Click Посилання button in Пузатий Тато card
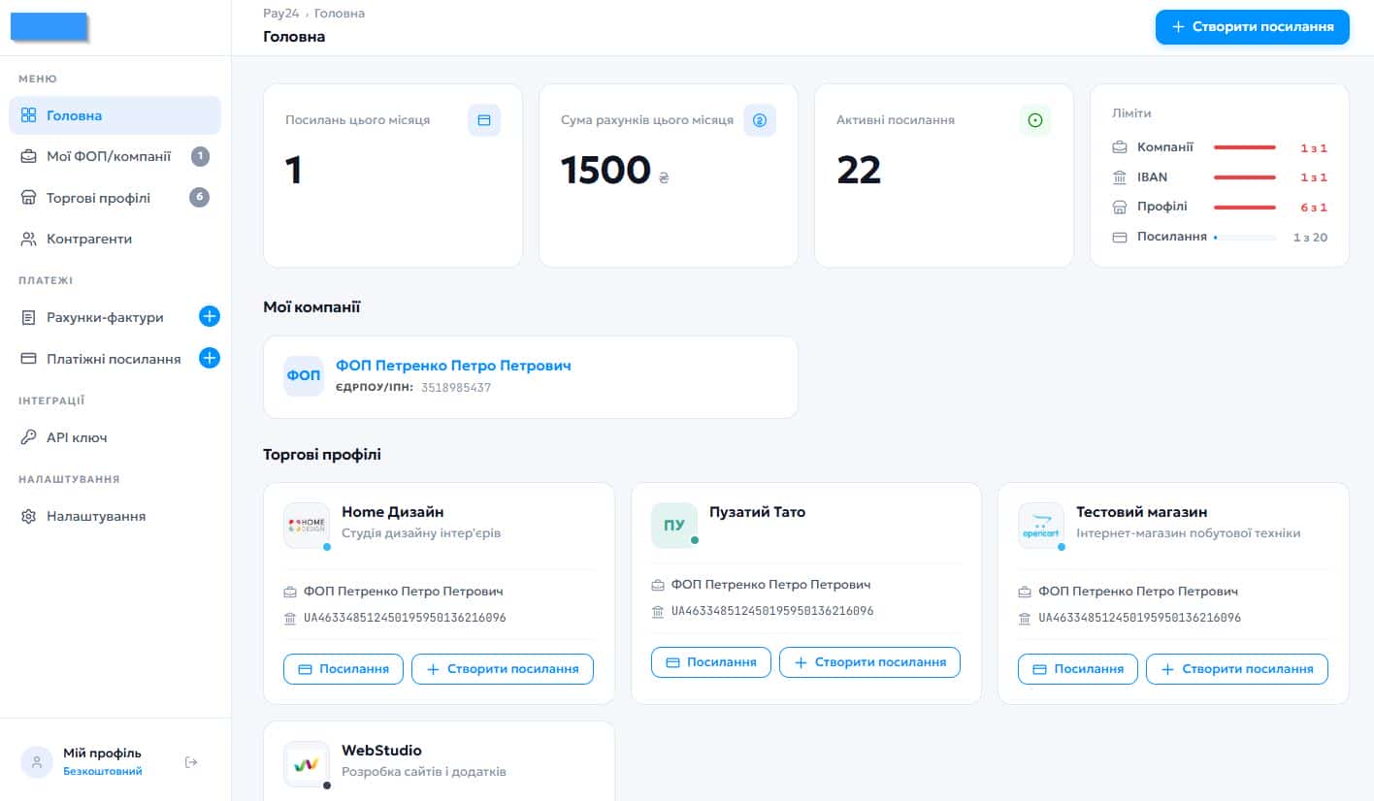 point(711,662)
